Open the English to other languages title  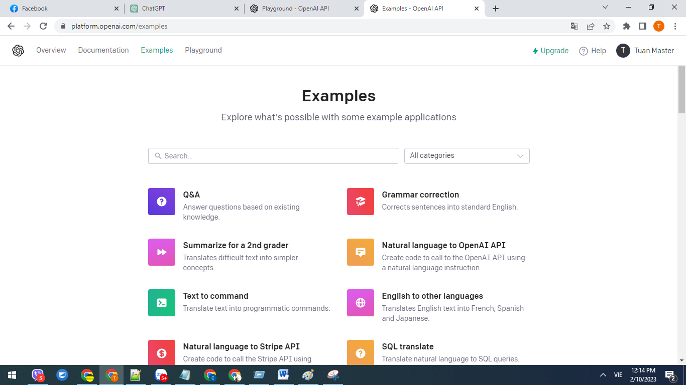click(432, 296)
